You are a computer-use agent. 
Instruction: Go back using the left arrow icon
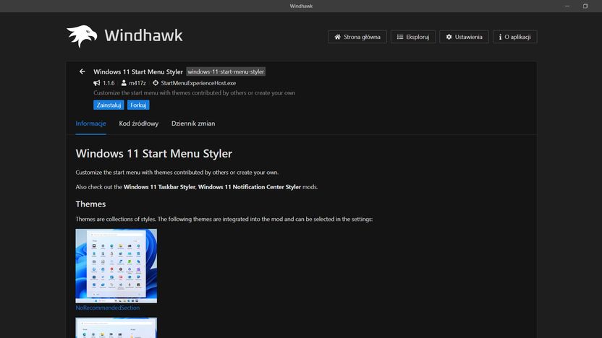pyautogui.click(x=82, y=71)
